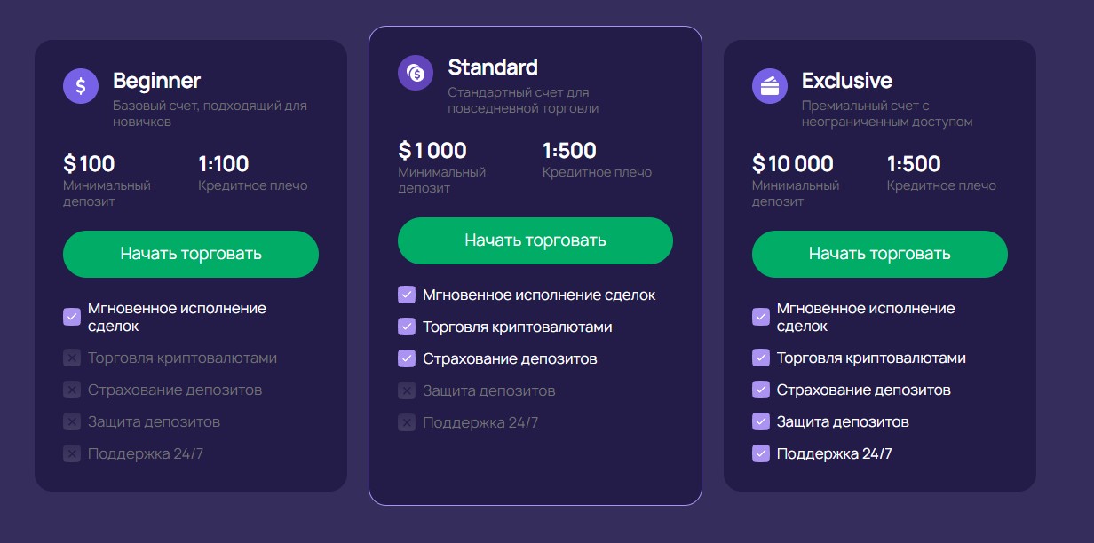Click Exclusive 'Мгновенное исполнение сделок' checkmark
Screen dimensions: 1094x543
[x=761, y=317]
